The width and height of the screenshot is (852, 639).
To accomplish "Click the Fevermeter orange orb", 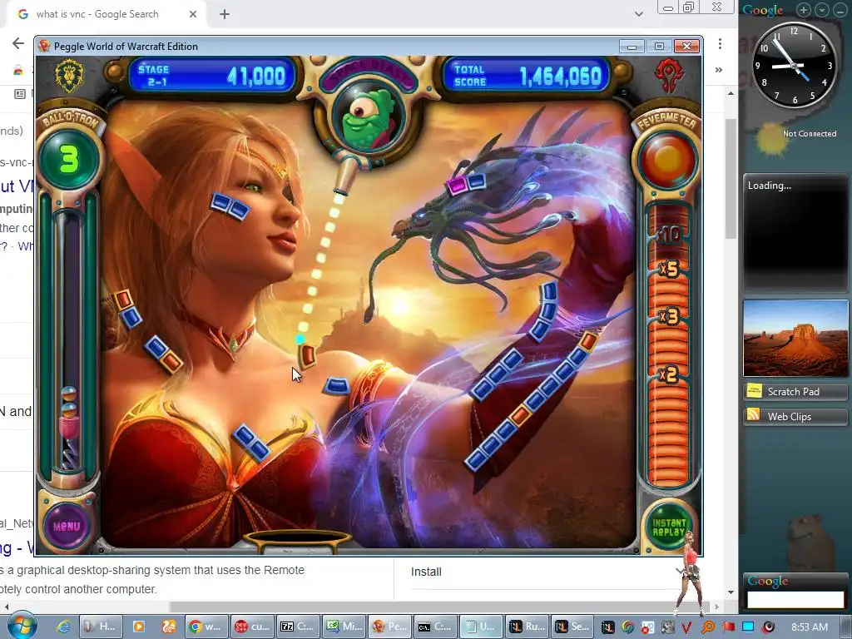I will click(x=667, y=160).
